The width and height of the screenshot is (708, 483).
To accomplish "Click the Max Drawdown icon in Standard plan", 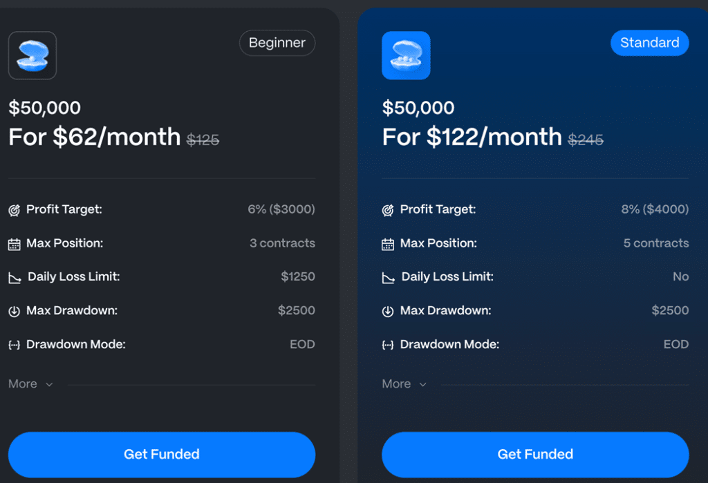I will point(387,311).
